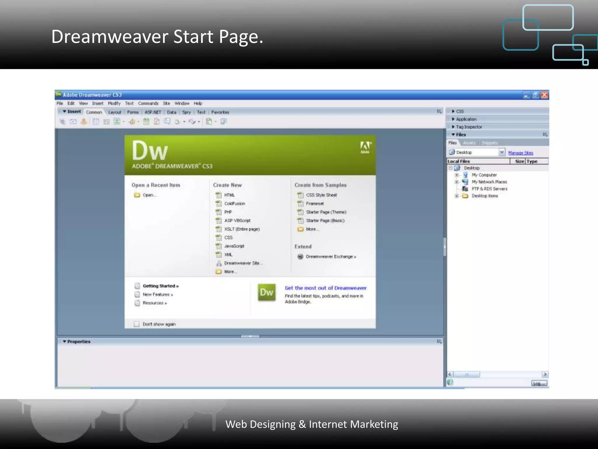Select FTP & RDS Servers tree item

point(489,189)
